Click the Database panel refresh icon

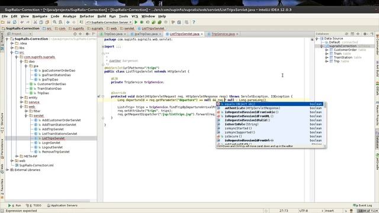point(346,34)
